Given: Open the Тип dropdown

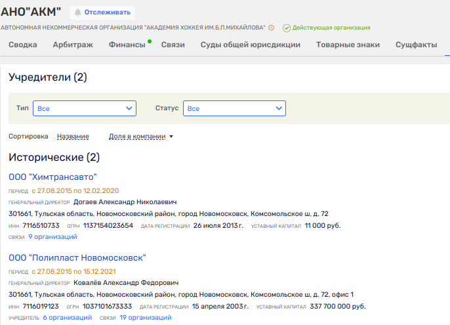Looking at the screenshot, I should coord(85,108).
